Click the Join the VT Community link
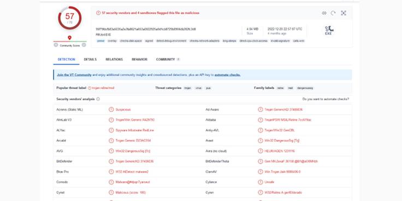 click(x=74, y=75)
